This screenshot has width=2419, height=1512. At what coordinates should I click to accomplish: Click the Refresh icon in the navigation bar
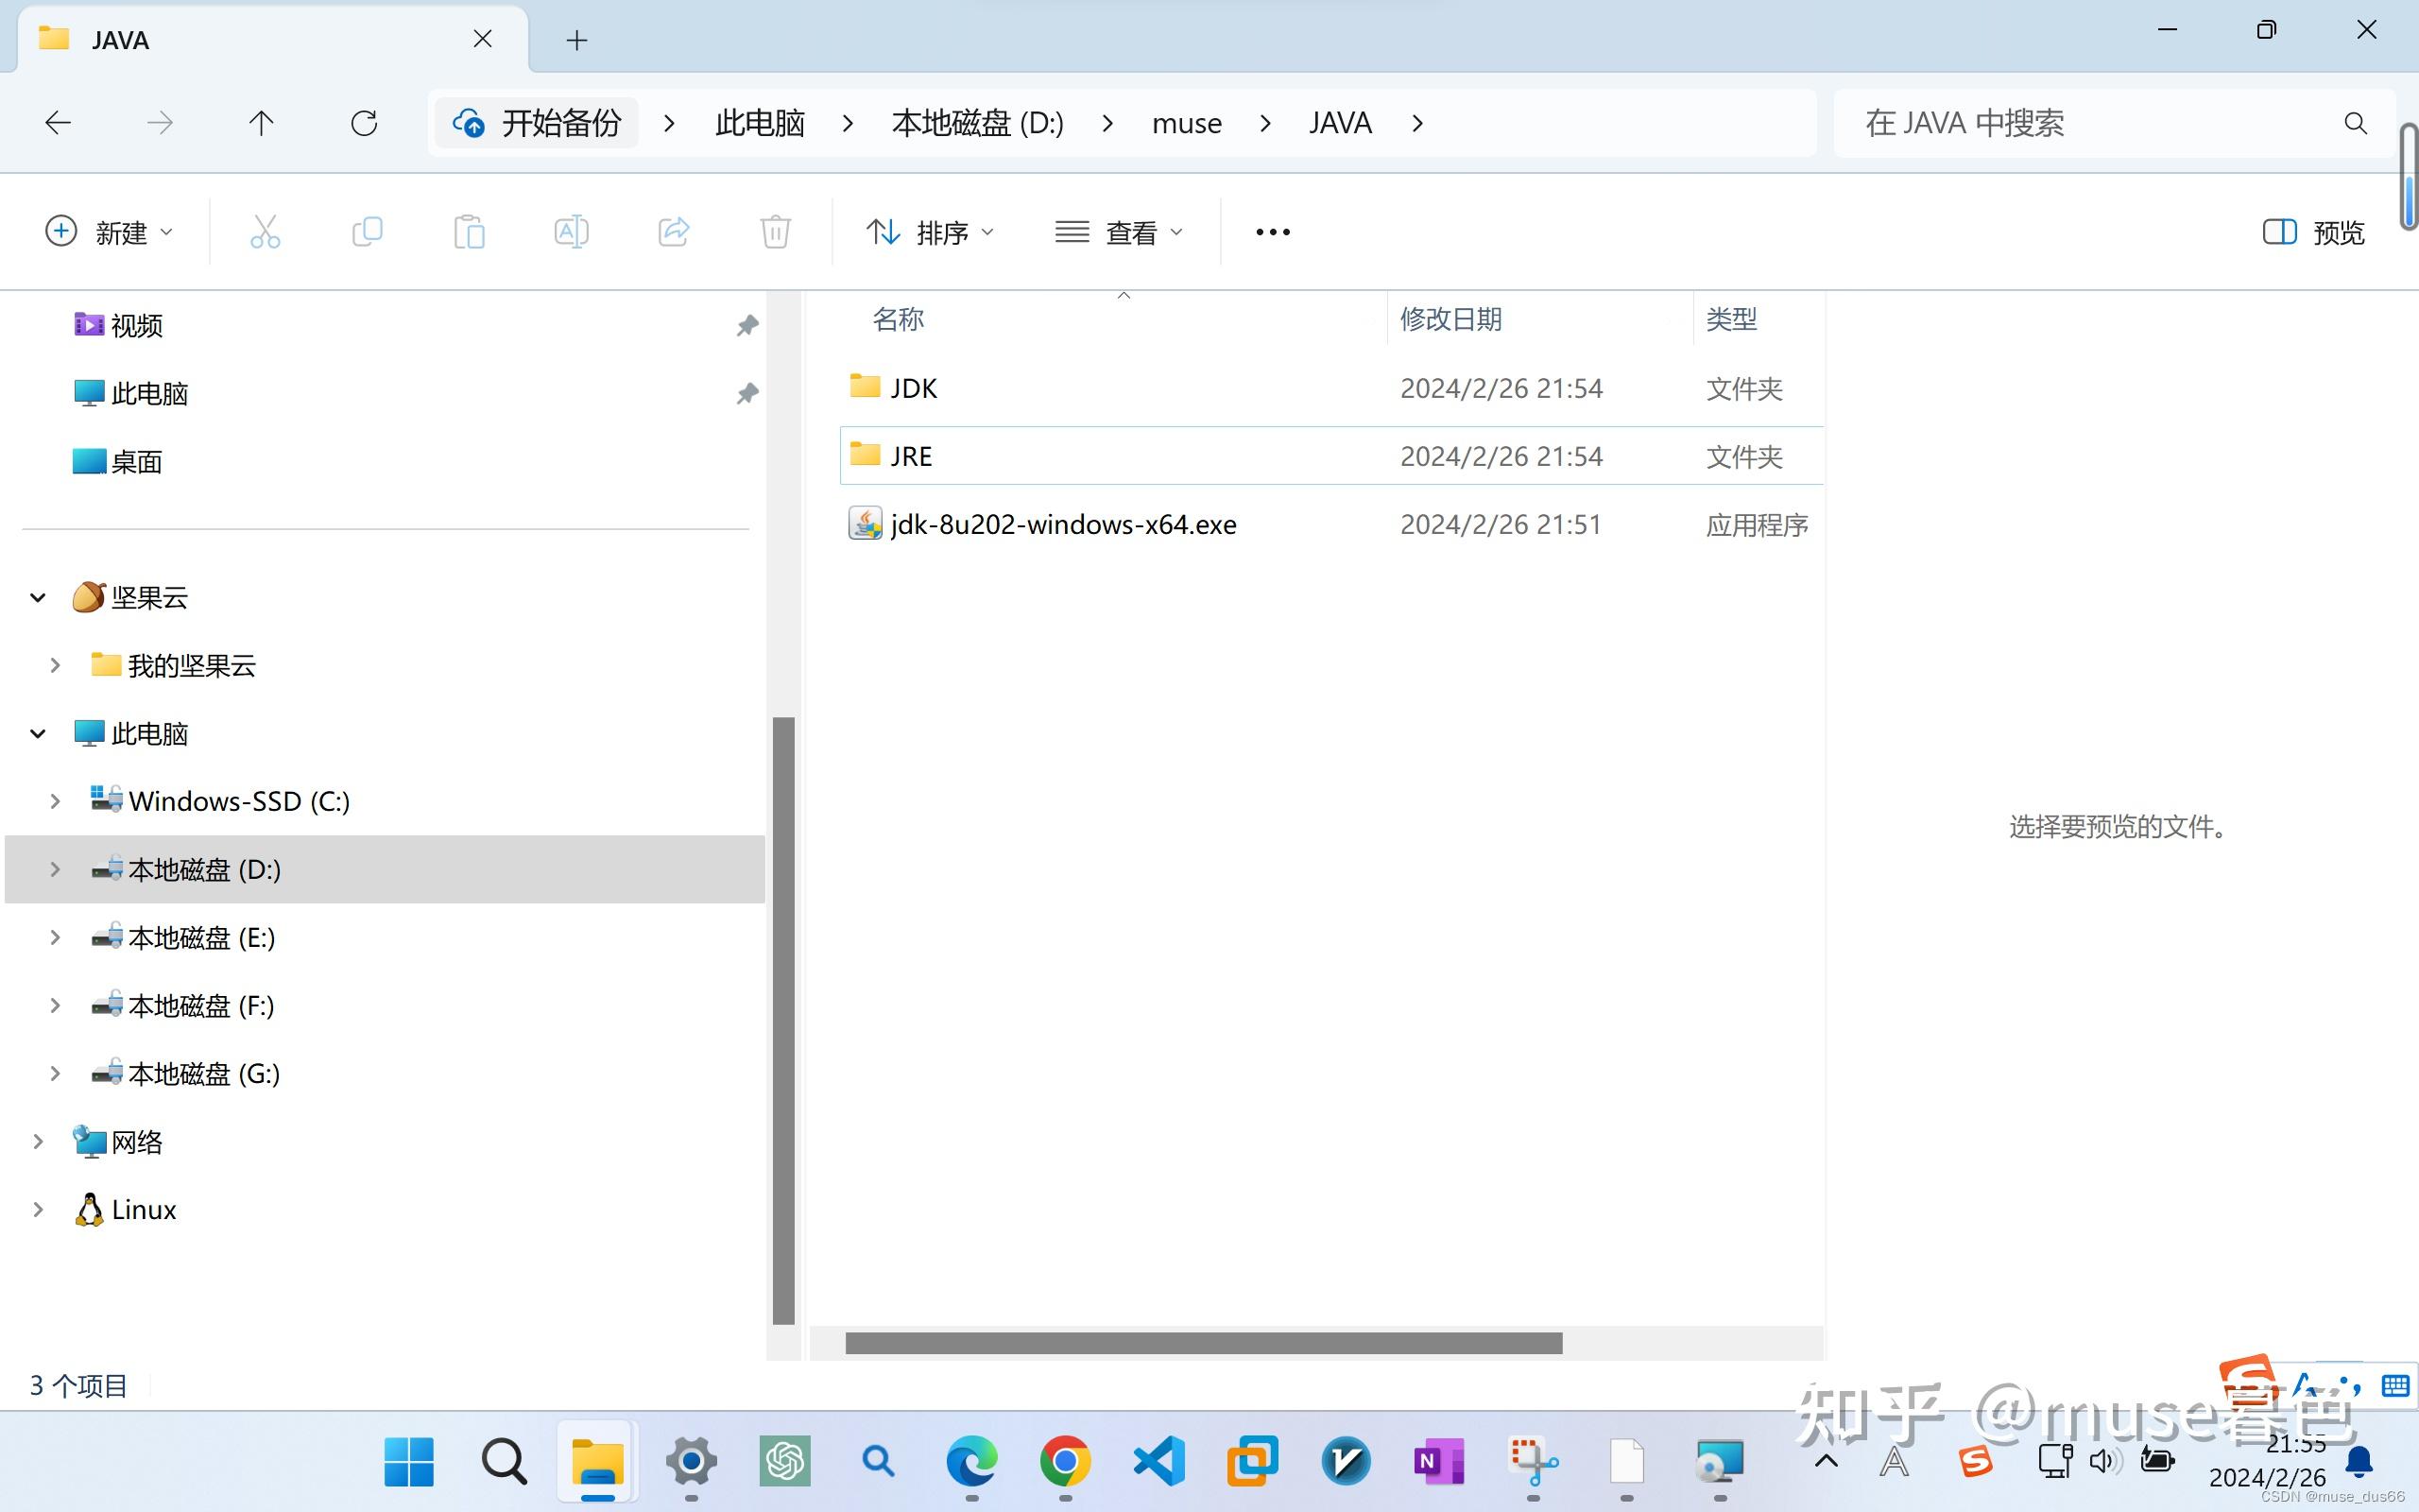coord(364,122)
